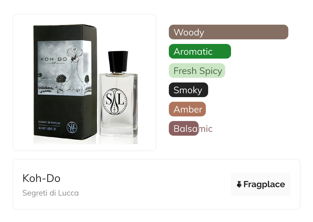Click the KOH-DO label text on box
This screenshot has width=313, height=222.
click(54, 59)
